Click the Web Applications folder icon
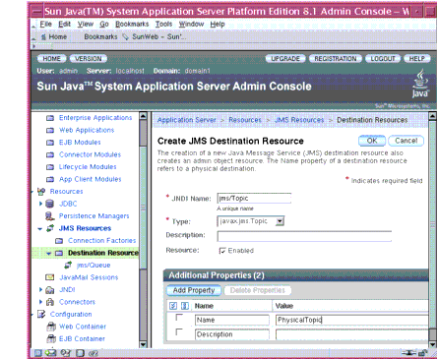This screenshot has height=359, width=438. click(50, 131)
